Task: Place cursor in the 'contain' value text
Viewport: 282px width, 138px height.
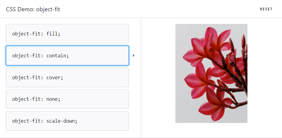Action: [56, 56]
